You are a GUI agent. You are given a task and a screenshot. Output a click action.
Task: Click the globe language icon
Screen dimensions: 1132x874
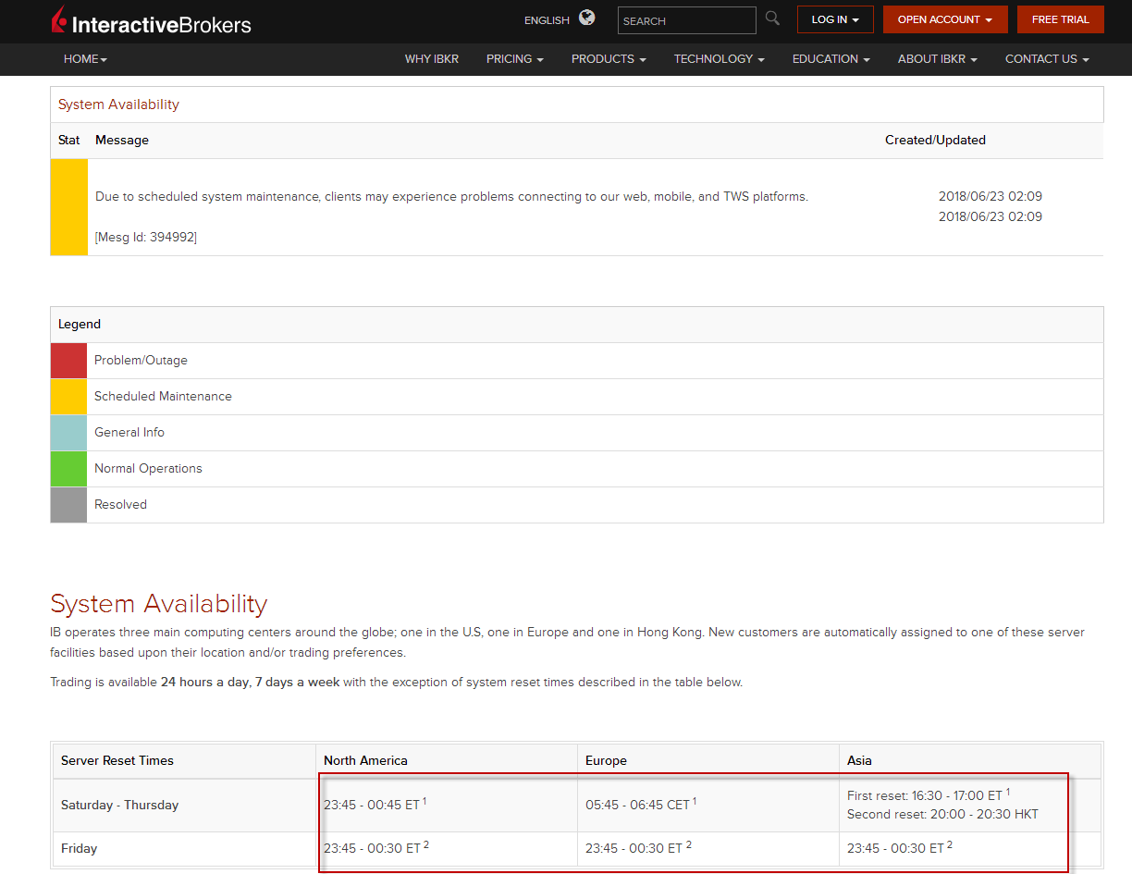coord(587,18)
